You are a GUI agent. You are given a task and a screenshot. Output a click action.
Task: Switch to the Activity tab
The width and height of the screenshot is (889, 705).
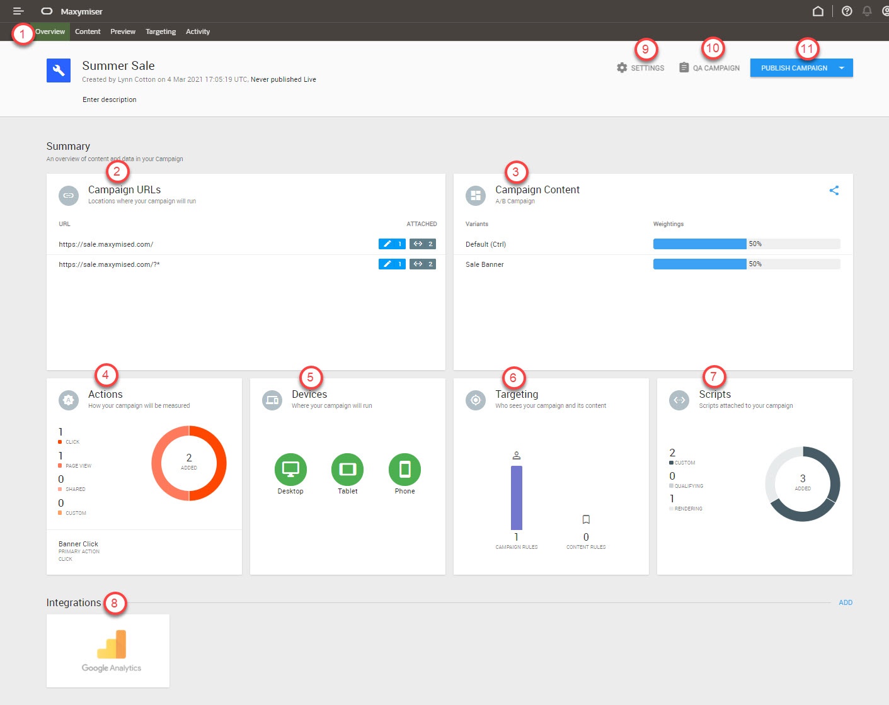[198, 31]
